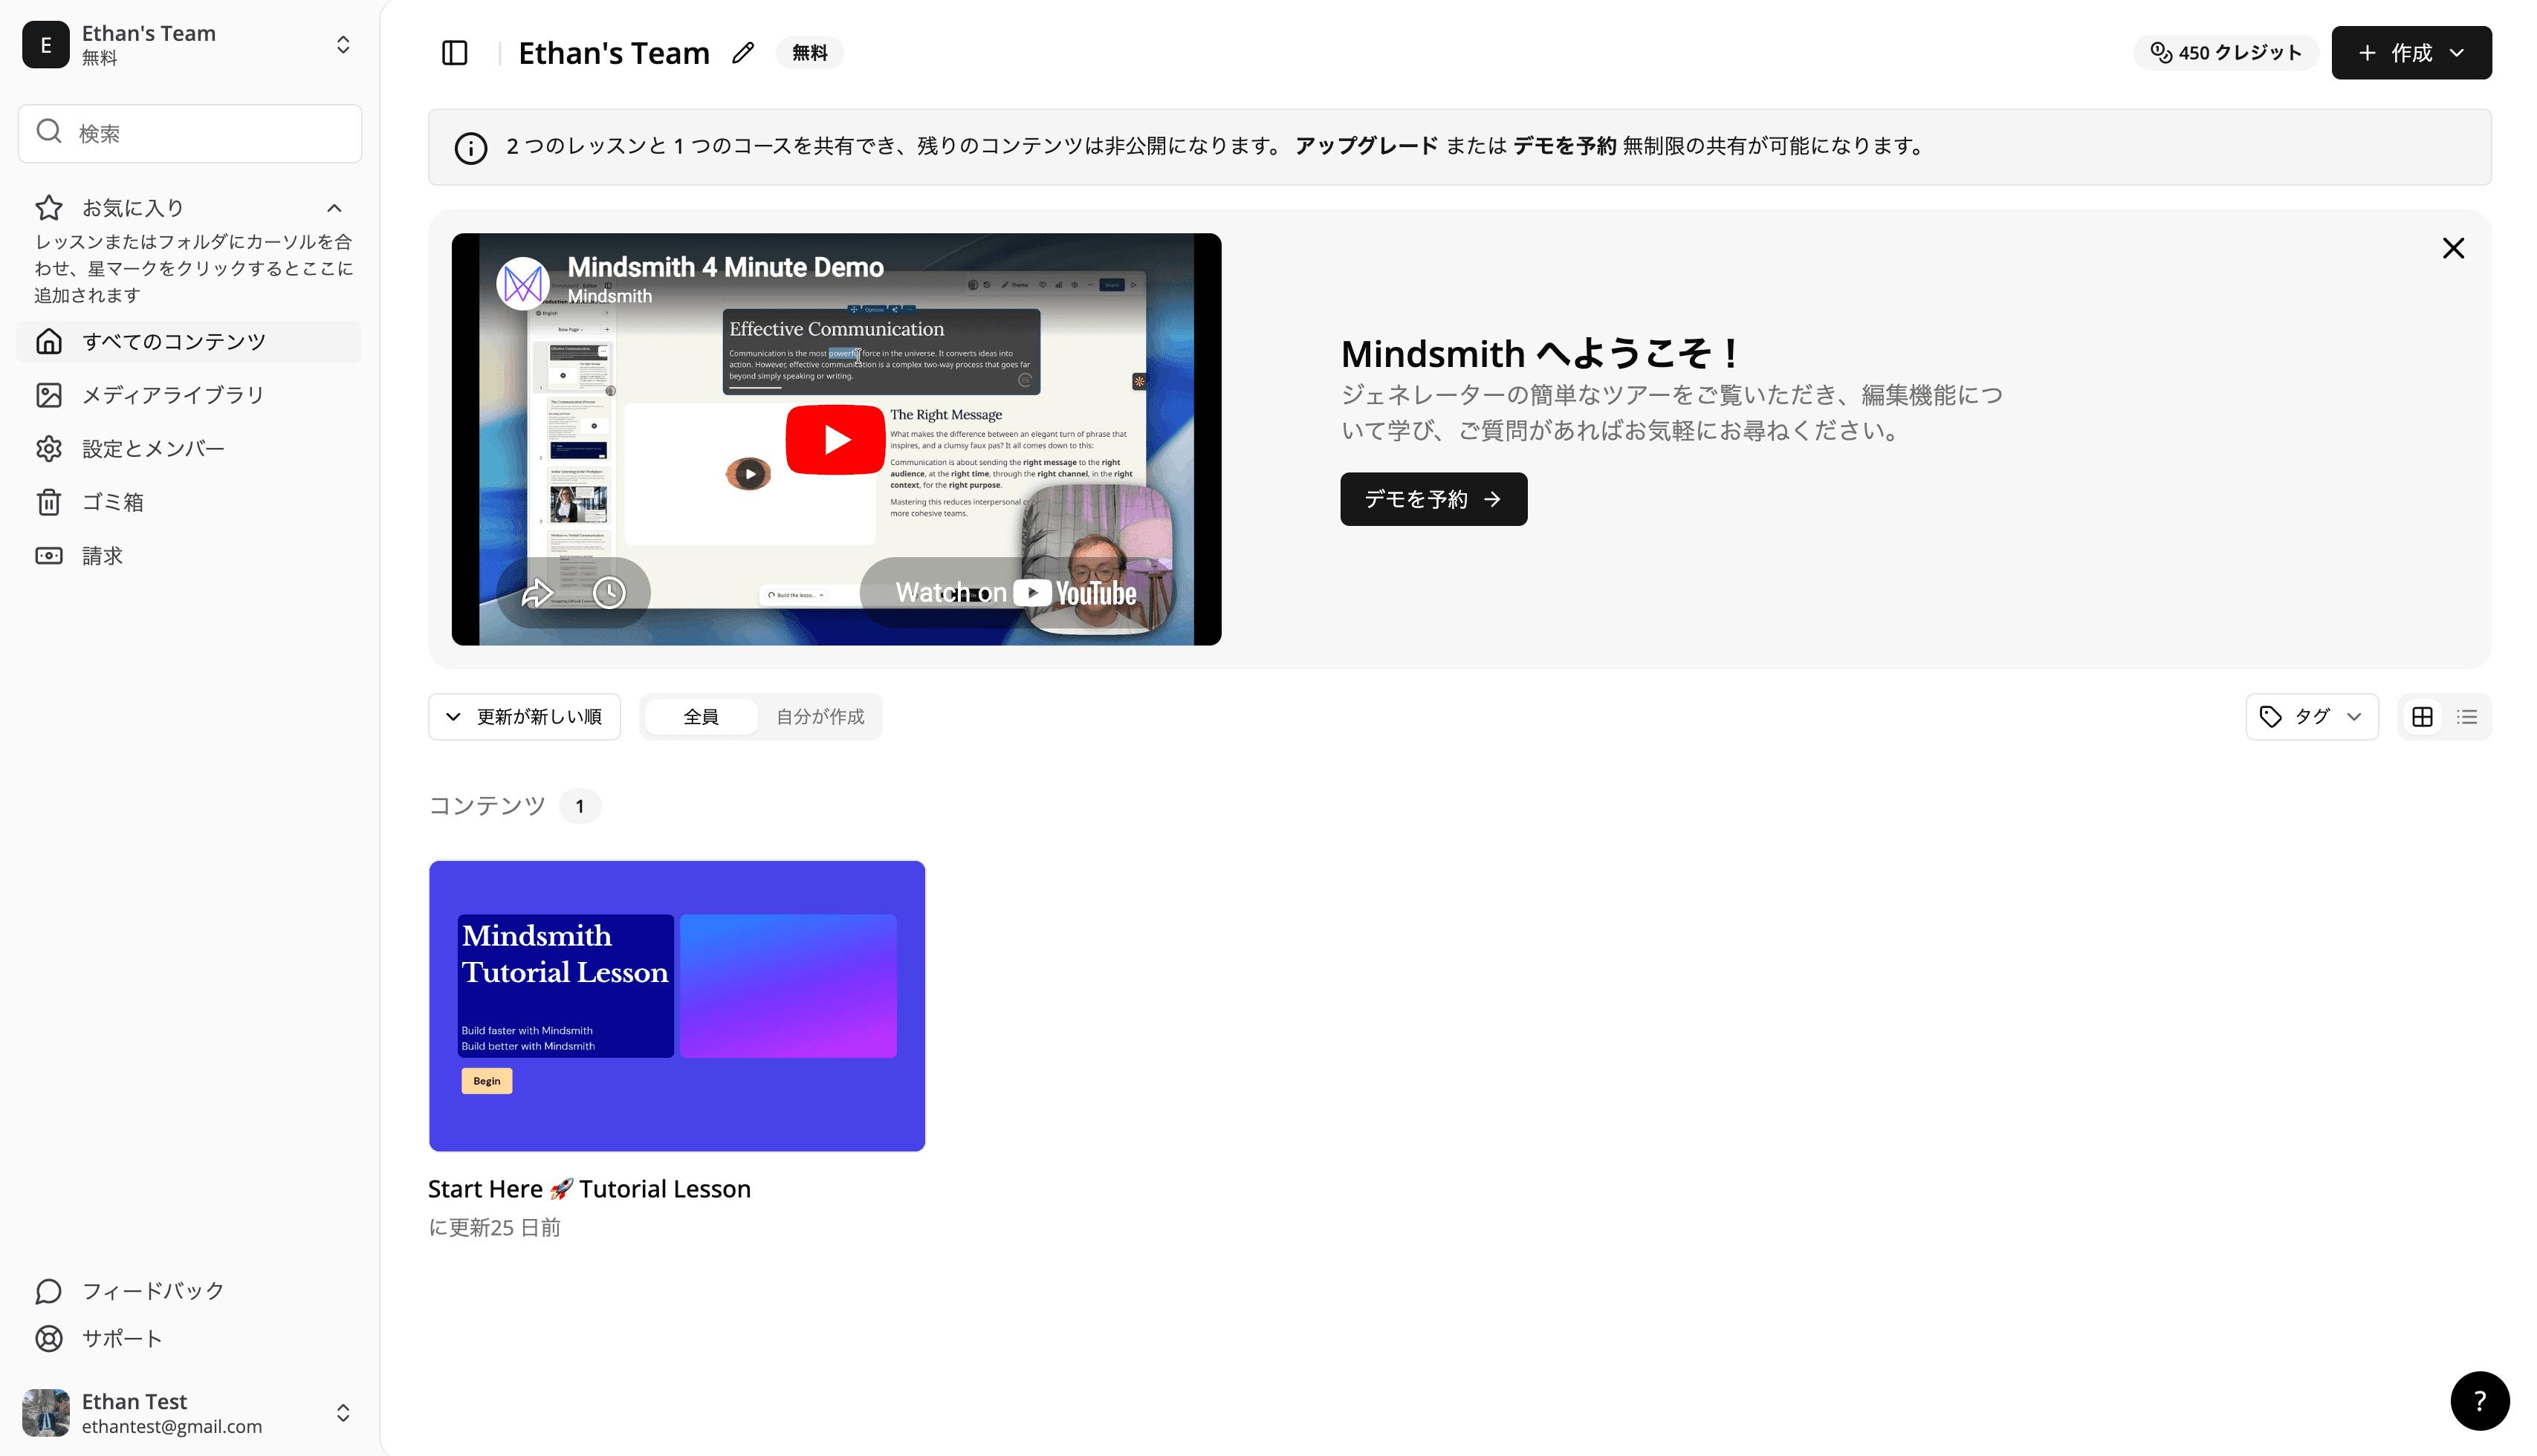Click the black デモを予約 button
The image size is (2537, 1456).
click(1433, 499)
